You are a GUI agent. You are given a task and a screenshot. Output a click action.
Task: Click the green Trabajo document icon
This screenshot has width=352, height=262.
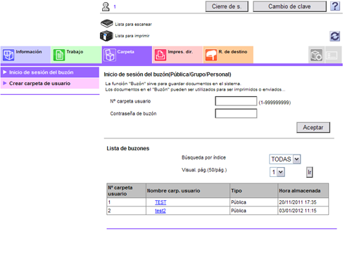59,55
